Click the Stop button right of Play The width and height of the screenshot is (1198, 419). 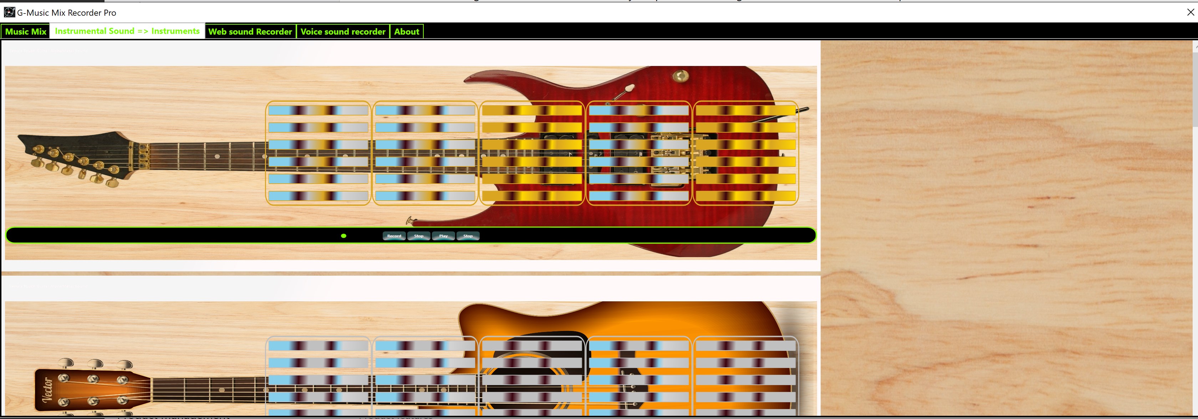tap(467, 236)
